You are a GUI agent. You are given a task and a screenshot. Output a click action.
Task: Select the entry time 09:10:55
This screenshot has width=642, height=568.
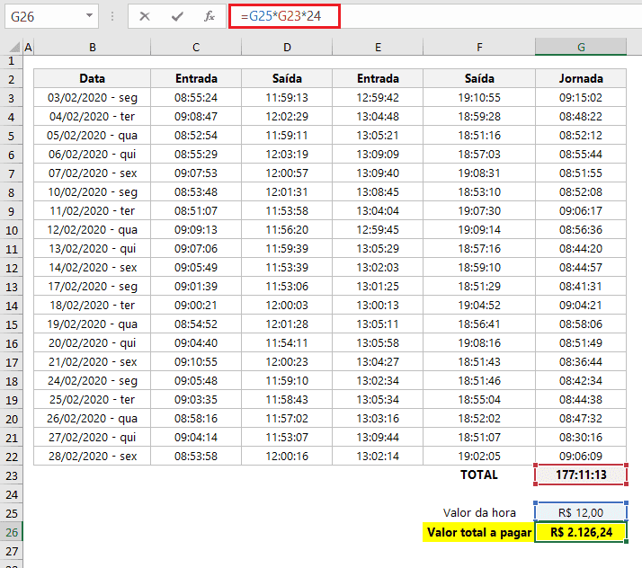(196, 362)
